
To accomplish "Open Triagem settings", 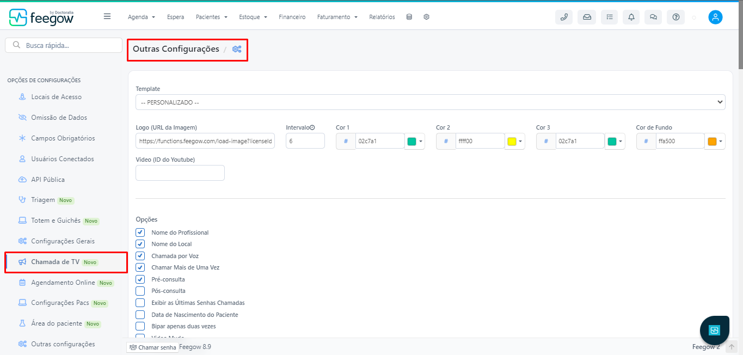I will (43, 200).
